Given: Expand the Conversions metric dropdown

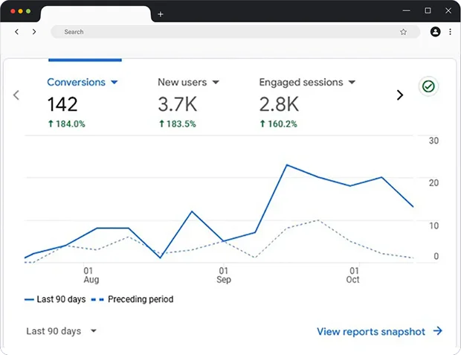Looking at the screenshot, I should [x=115, y=83].
